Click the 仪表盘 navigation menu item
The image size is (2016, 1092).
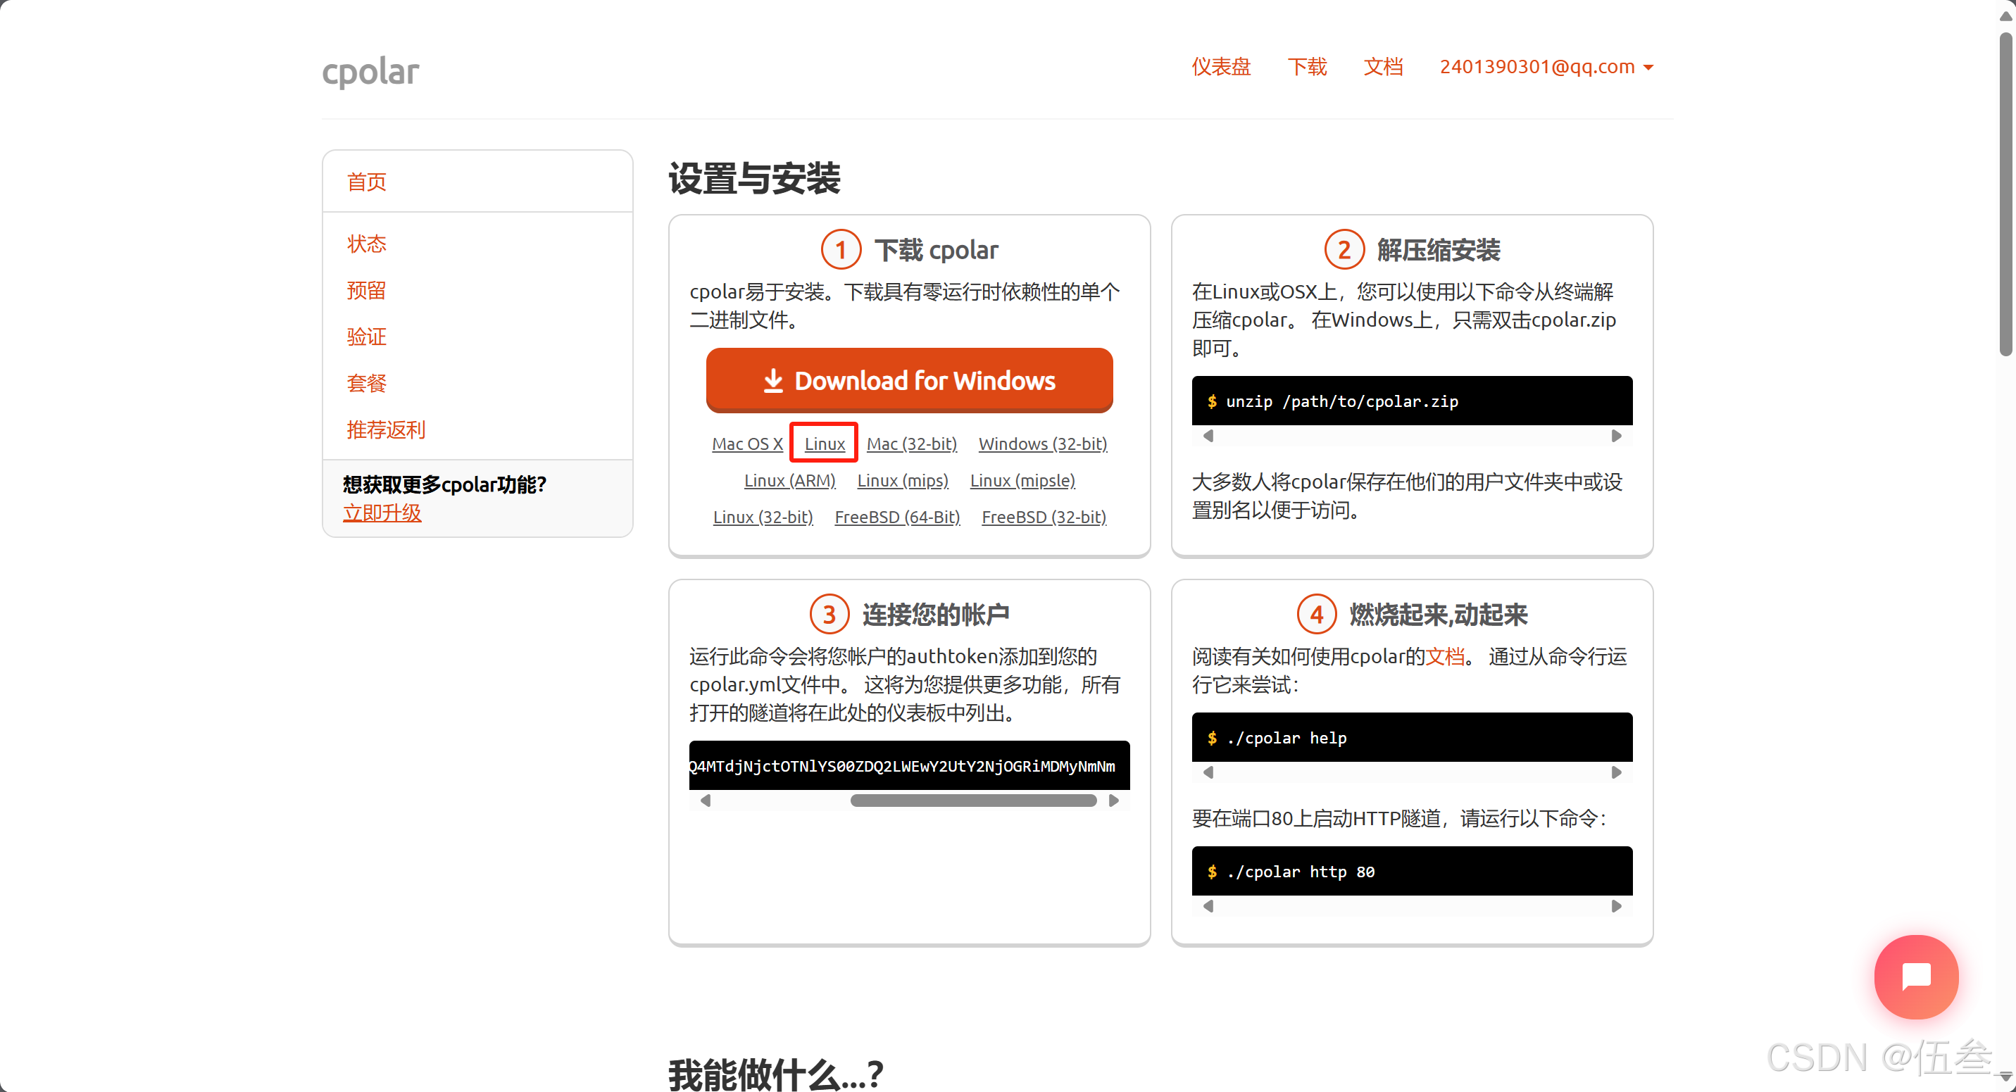click(x=1218, y=66)
